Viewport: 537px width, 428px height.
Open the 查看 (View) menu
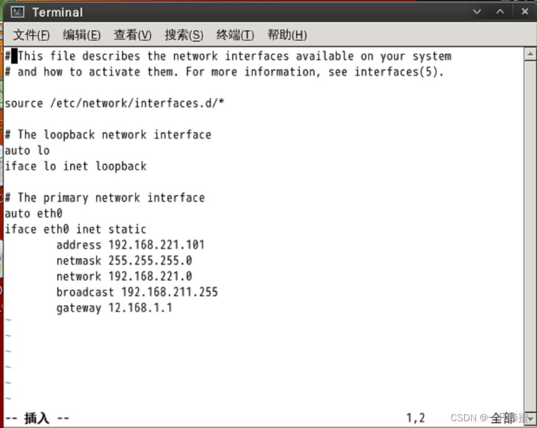pos(132,35)
